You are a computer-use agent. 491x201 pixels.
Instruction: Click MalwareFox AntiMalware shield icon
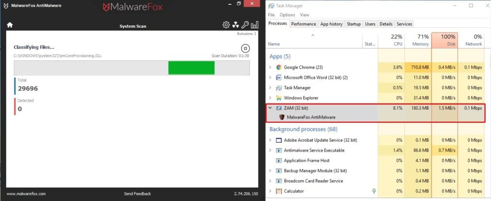pyautogui.click(x=282, y=117)
